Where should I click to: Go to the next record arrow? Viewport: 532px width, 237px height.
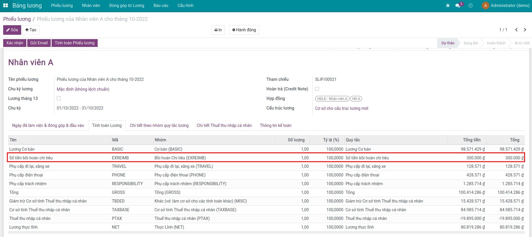pos(525,30)
